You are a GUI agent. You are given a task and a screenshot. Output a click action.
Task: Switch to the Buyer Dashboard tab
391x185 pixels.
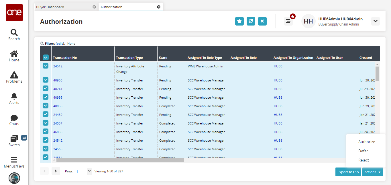click(x=50, y=7)
